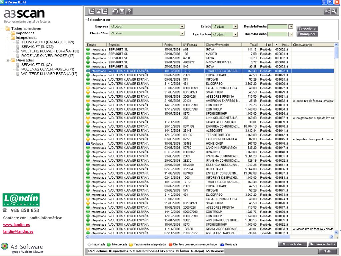Click the Interpretadas folder icon

[13, 38]
